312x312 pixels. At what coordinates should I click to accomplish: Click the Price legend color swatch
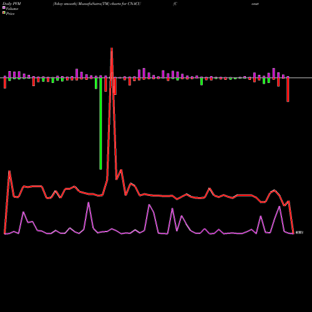(x=4, y=13)
